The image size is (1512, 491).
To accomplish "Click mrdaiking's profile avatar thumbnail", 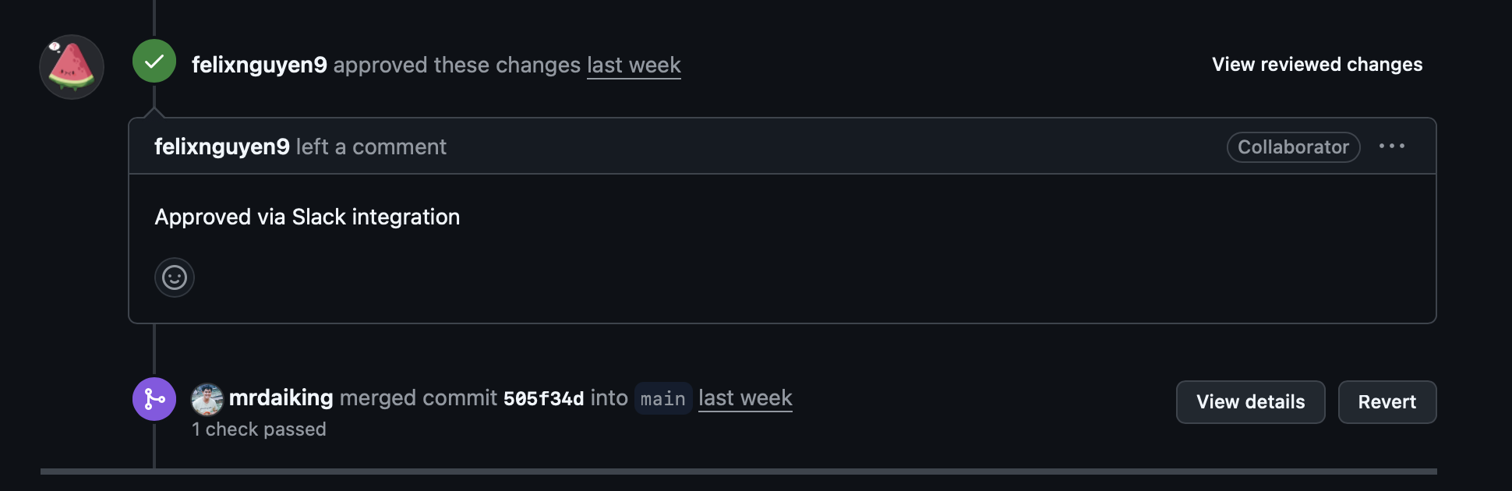I will tap(207, 398).
